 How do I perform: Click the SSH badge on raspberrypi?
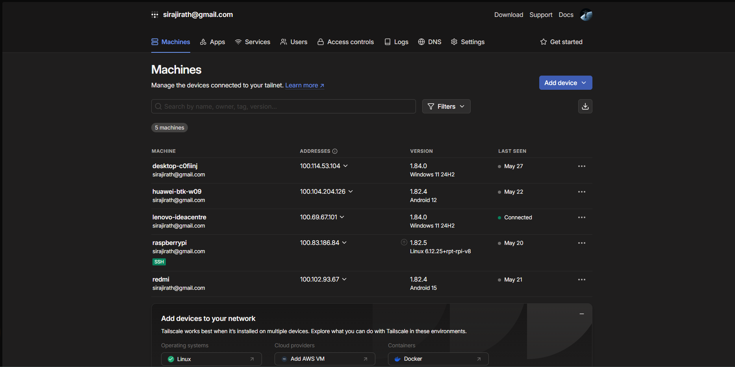159,262
